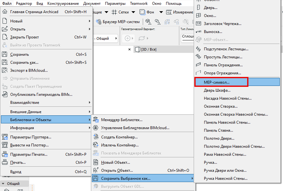Click the Сохранить Выбранное как icon
283x191 pixels.
96,179
